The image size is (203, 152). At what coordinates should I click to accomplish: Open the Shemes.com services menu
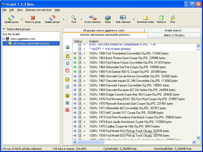coord(39,10)
